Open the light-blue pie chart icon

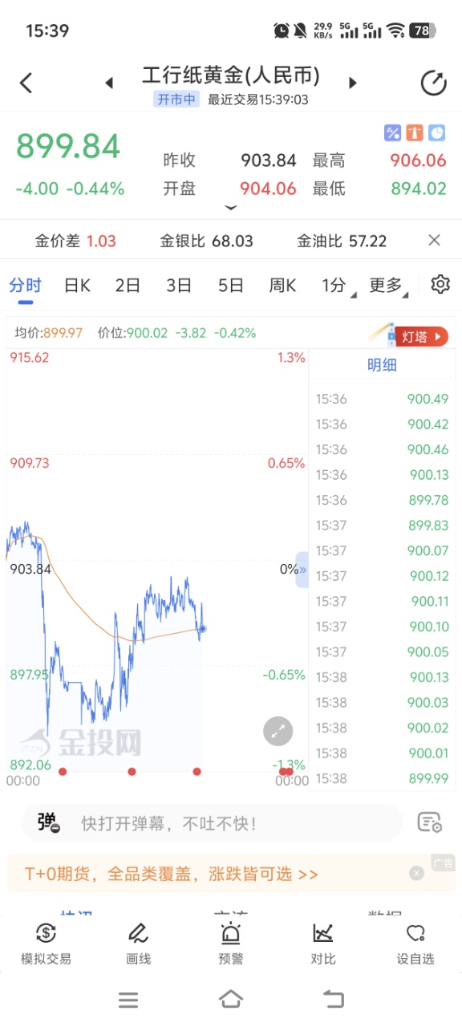pyautogui.click(x=436, y=132)
